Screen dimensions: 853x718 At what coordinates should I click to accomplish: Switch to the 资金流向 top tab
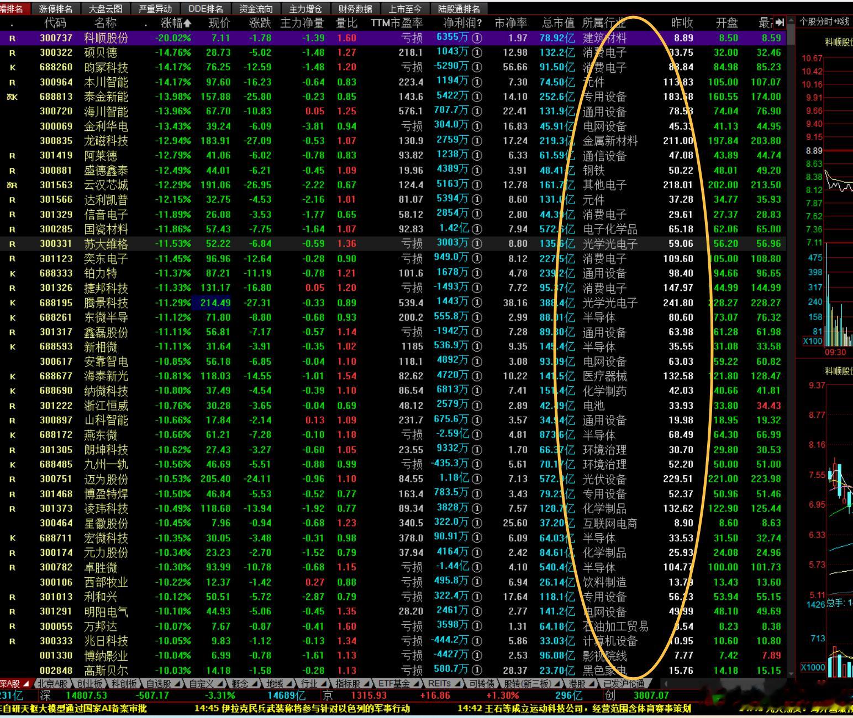tap(256, 9)
